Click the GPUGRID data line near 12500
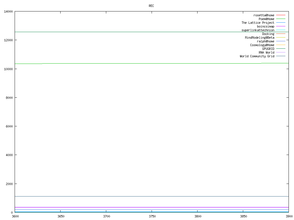 pos(152,32)
